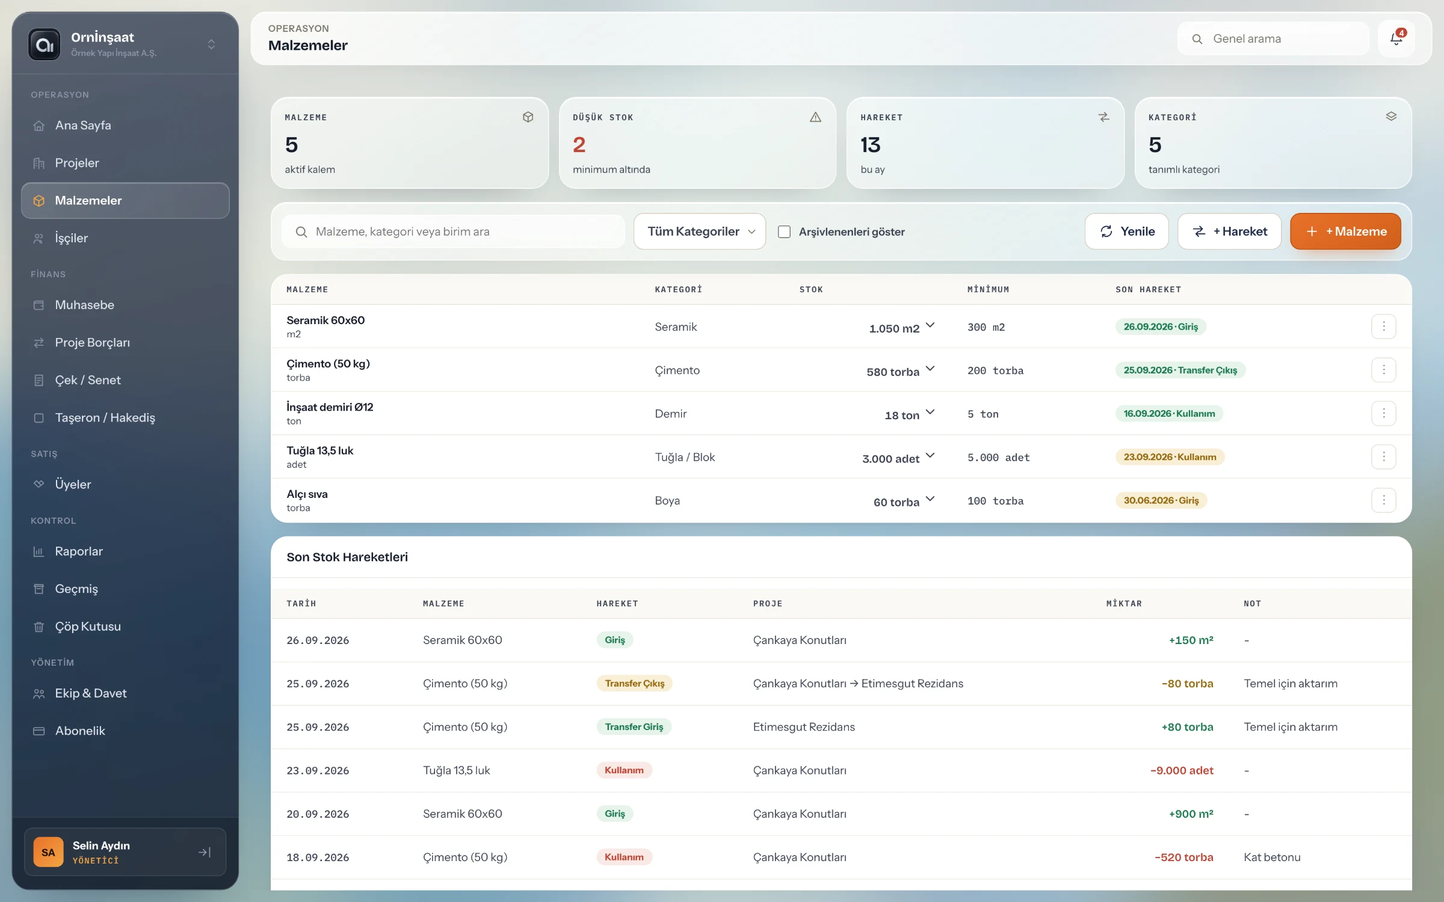Screen dimensions: 1444x902
Task: Expand stock details for 18 ton
Action: [930, 412]
